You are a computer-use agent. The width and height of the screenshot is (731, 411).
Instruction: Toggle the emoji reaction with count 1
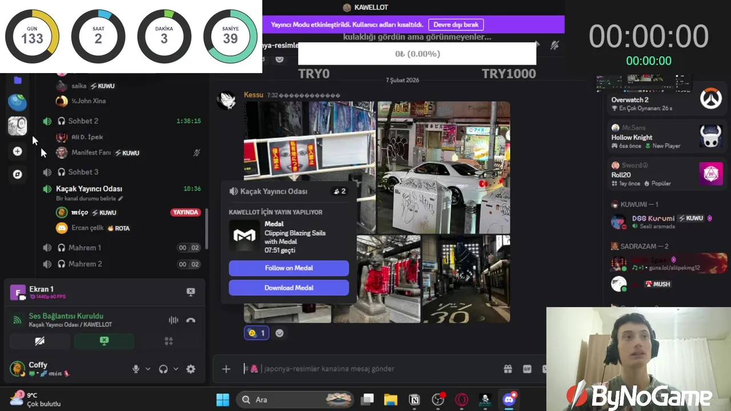coord(256,333)
